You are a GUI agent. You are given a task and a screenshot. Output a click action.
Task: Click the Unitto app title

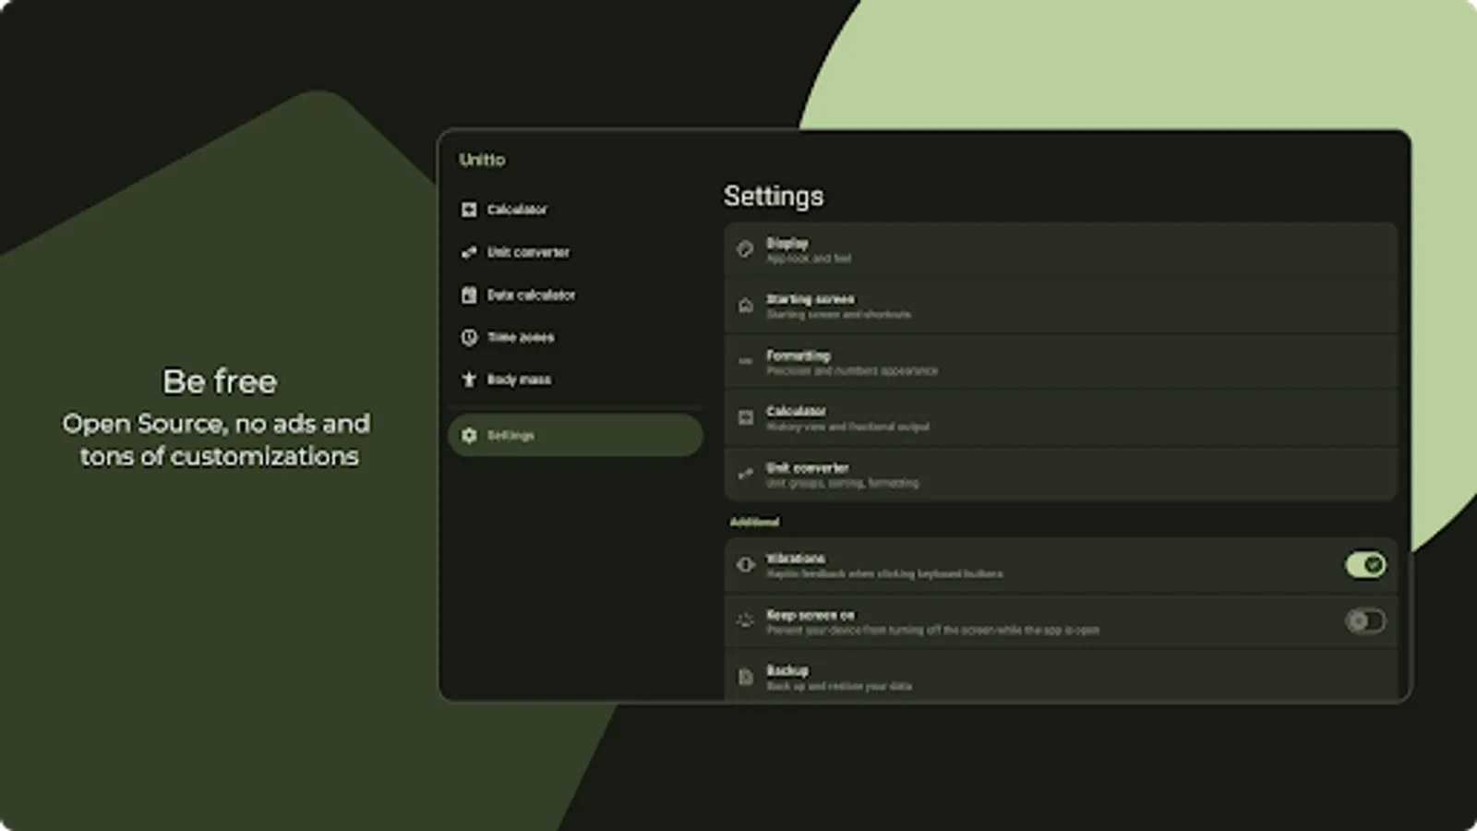pyautogui.click(x=482, y=160)
